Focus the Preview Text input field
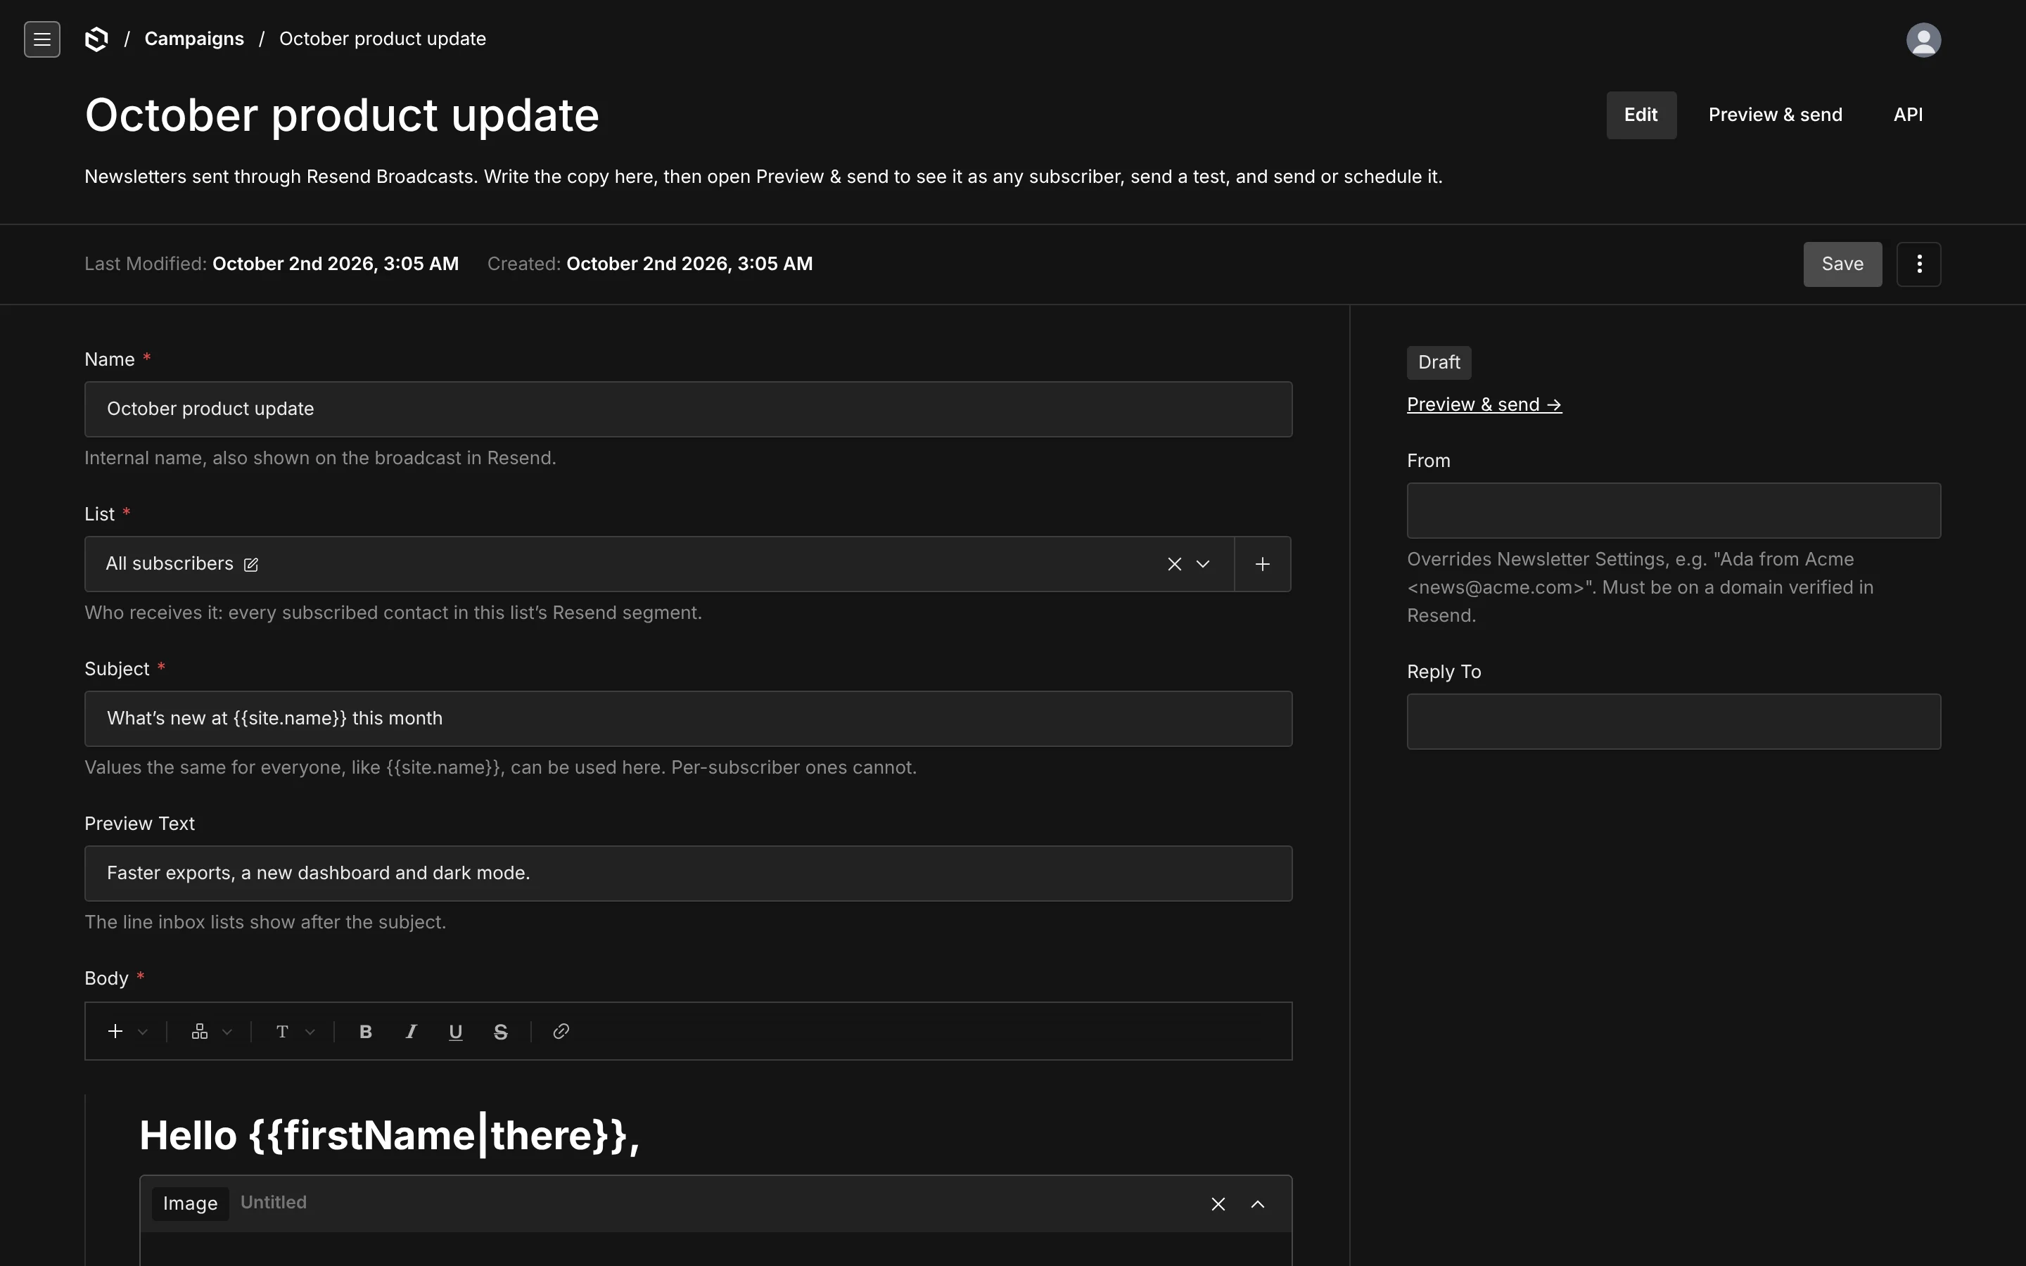The image size is (2026, 1266). click(688, 874)
